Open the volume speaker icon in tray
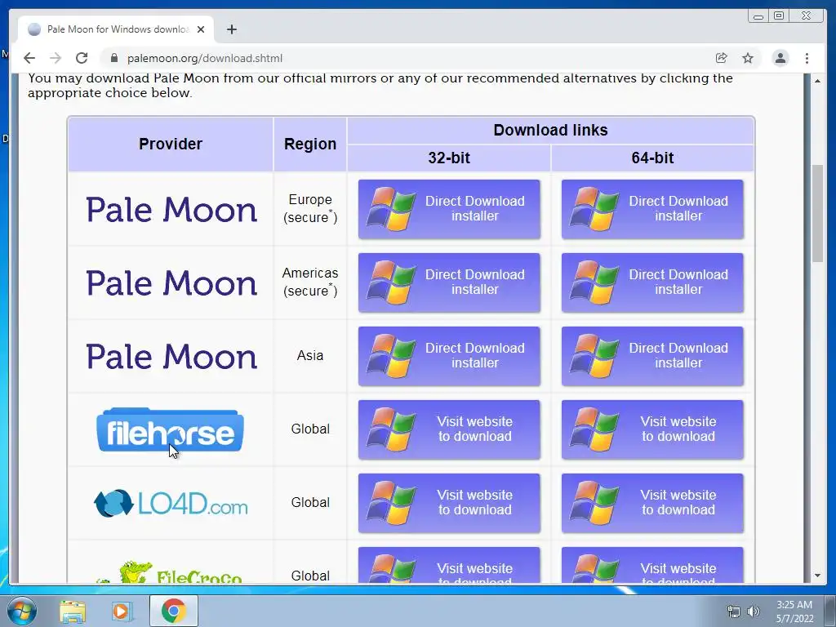 pos(753,611)
